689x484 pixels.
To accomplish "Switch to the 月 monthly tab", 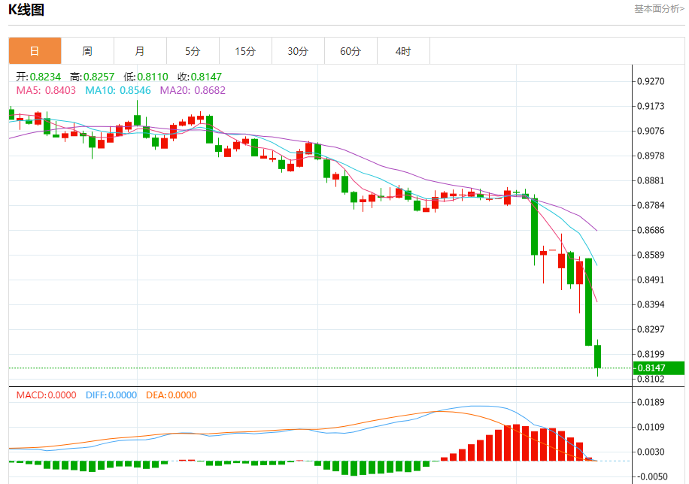I will tap(140, 51).
